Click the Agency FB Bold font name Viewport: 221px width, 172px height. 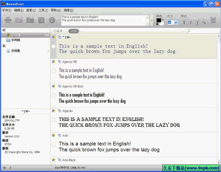(73, 86)
